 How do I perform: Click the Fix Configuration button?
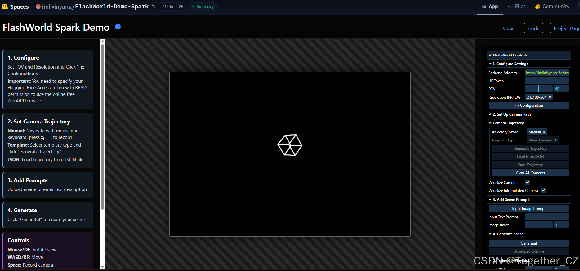[x=529, y=105]
